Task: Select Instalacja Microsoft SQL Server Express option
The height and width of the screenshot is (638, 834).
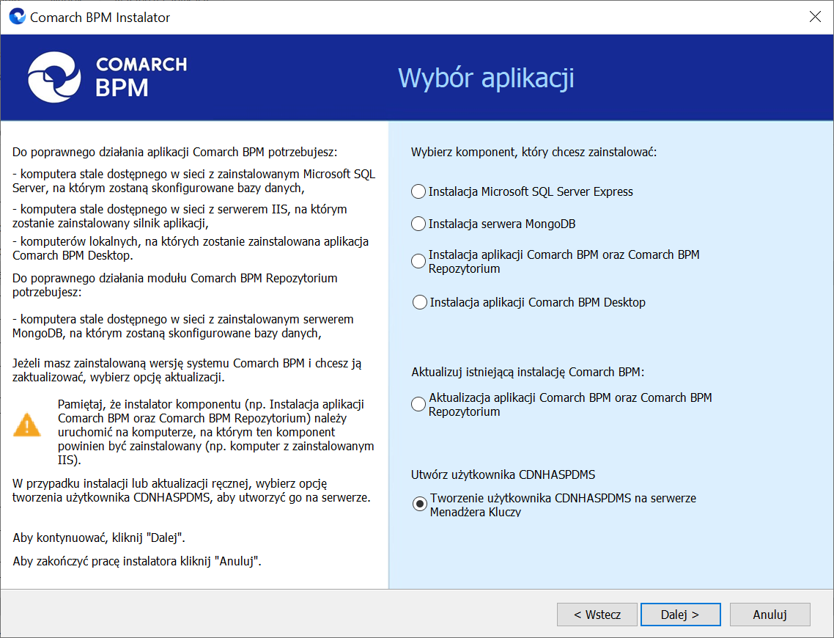Action: pyautogui.click(x=418, y=191)
